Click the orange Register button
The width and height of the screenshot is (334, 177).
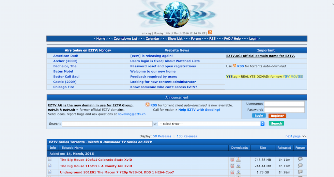tap(277, 116)
